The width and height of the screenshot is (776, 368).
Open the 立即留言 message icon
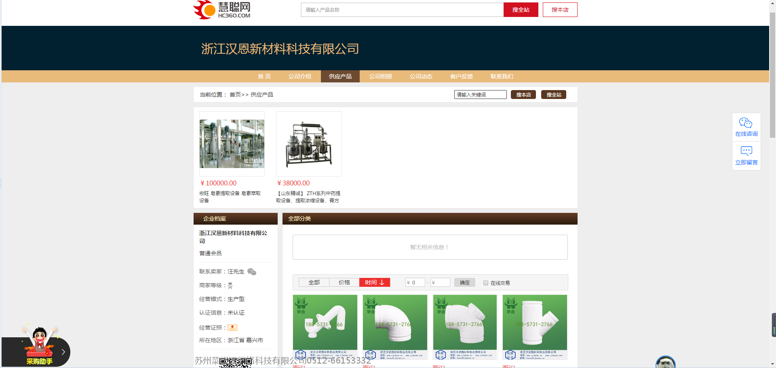(x=746, y=156)
